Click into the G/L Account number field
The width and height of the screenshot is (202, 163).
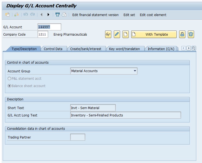pyautogui.click(x=49, y=27)
